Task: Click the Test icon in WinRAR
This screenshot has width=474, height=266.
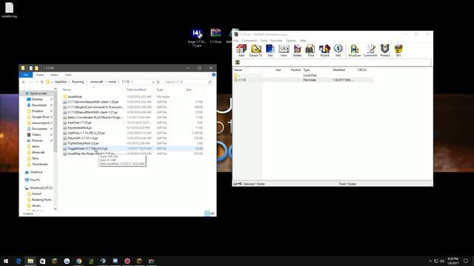Action: [x=270, y=50]
